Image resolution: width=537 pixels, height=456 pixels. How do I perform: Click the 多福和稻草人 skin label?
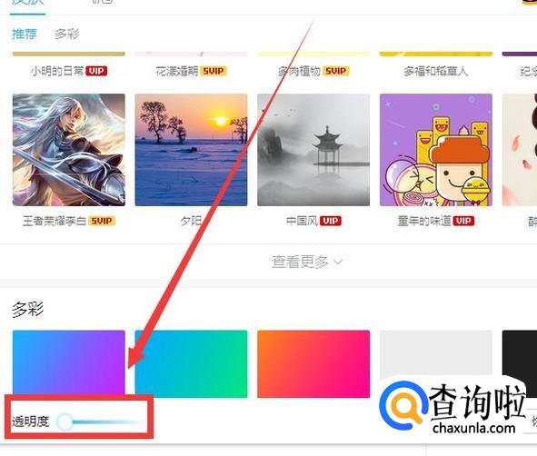pos(436,71)
